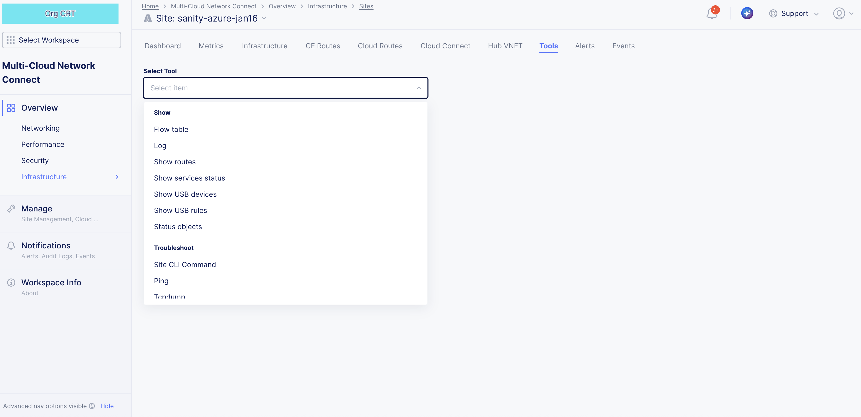Click the Select Workspace grid icon

(10, 40)
